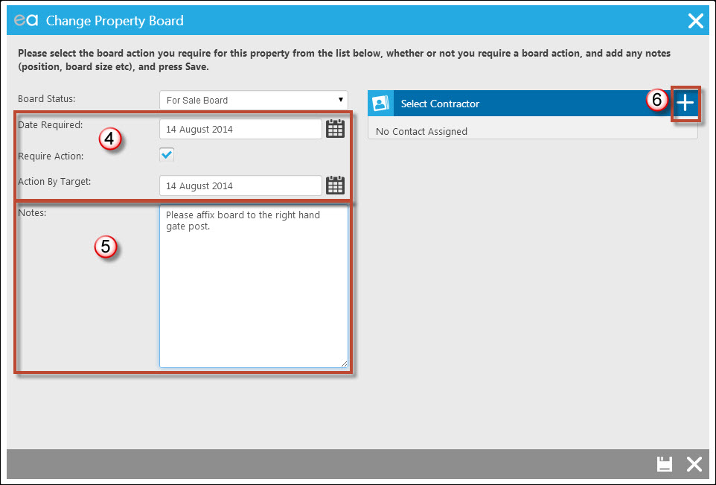
Task: Untick the Require Action checkbox
Action: click(x=167, y=154)
